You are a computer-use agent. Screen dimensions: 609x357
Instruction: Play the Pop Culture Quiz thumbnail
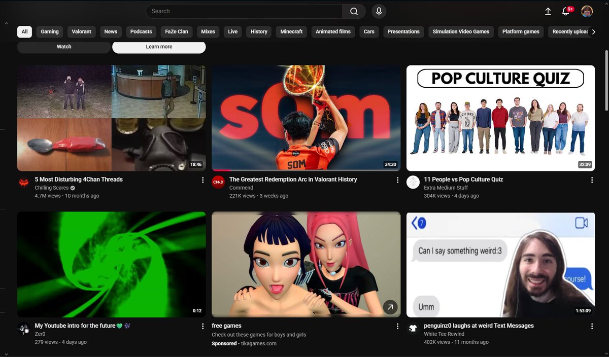pos(501,118)
